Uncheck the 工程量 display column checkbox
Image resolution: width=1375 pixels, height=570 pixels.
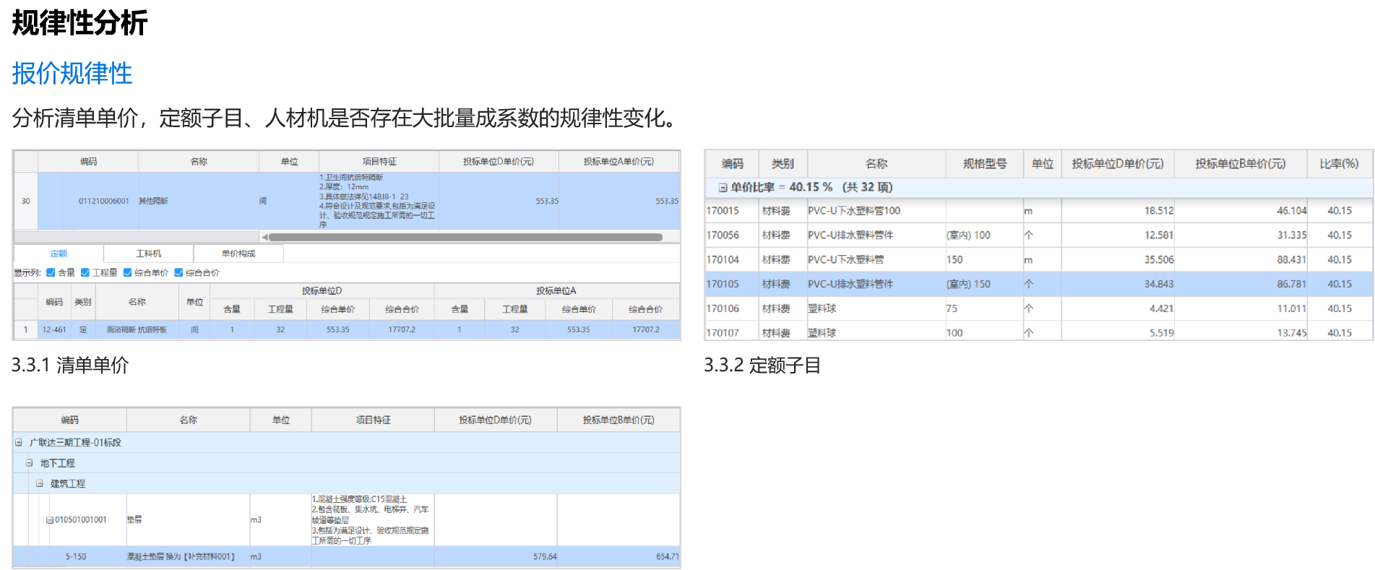(85, 272)
